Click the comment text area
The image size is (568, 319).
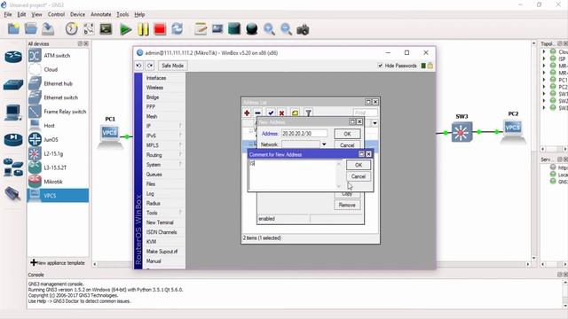click(293, 175)
